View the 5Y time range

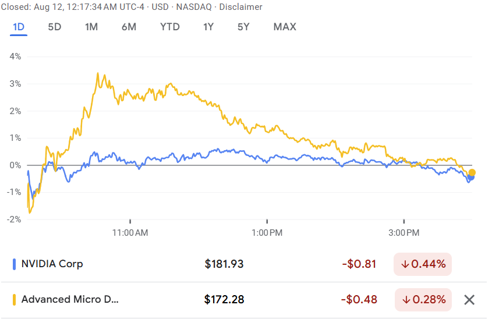(x=244, y=27)
